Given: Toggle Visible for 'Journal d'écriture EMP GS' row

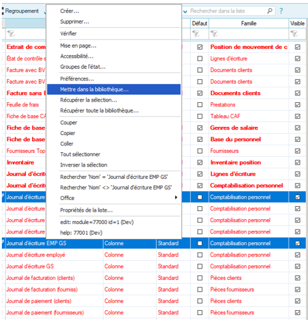Looking at the screenshot, I should tap(297, 243).
